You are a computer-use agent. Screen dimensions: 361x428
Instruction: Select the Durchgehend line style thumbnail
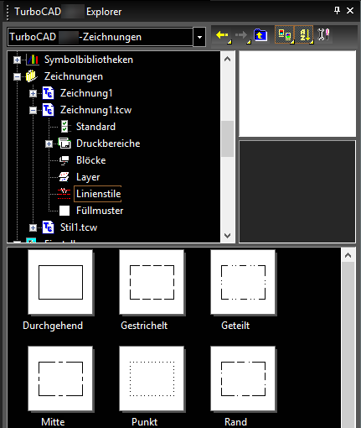pos(60,282)
